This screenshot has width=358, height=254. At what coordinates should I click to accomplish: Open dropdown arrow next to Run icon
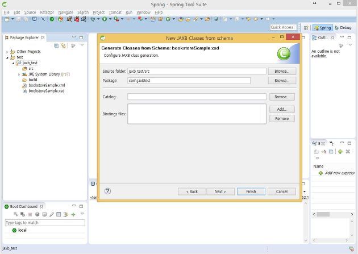(x=110, y=19)
